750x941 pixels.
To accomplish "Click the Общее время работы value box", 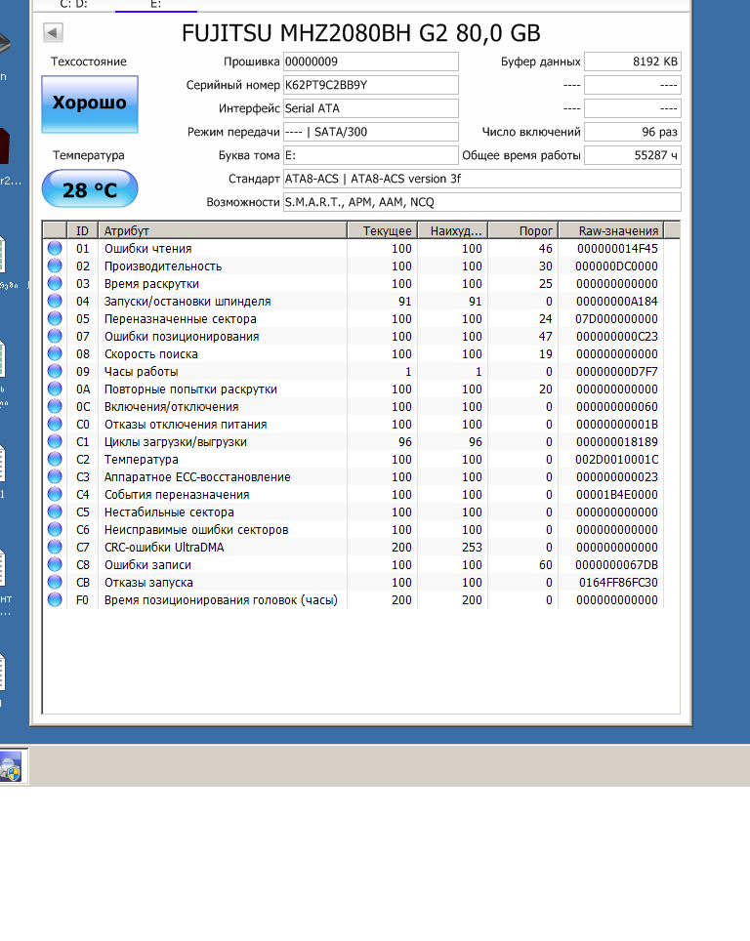I will pyautogui.click(x=632, y=155).
